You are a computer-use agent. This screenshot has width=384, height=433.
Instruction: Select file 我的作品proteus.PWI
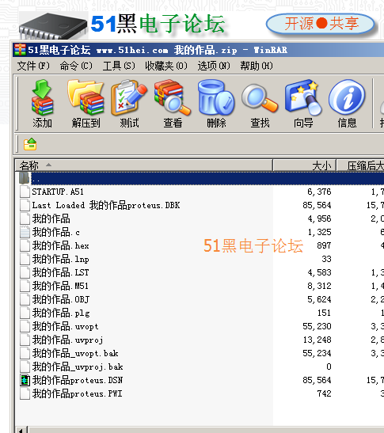[77, 393]
